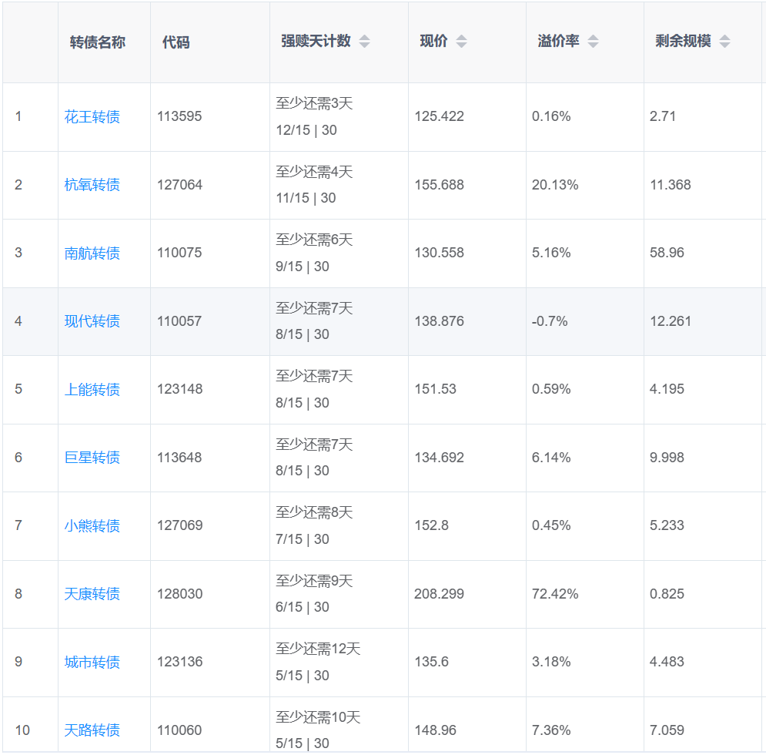Open the 天康转债 bond page

click(92, 594)
